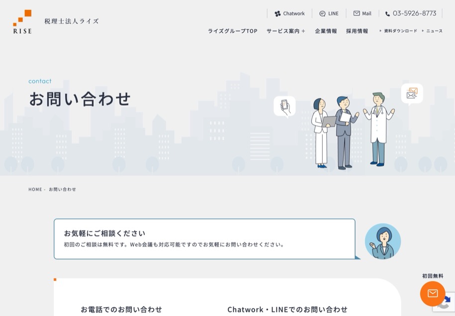Click the arrow before ニュース
The height and width of the screenshot is (316, 455).
[423, 31]
